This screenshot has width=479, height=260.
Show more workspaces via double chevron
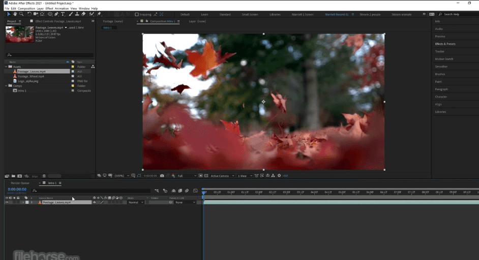424,14
